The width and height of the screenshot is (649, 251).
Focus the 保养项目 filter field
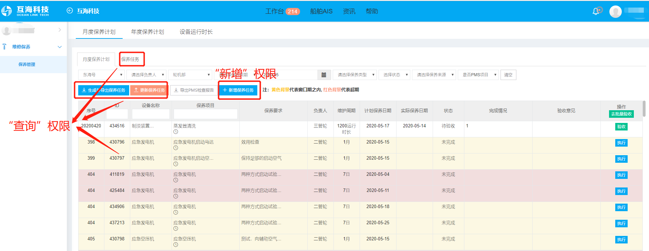click(206, 114)
